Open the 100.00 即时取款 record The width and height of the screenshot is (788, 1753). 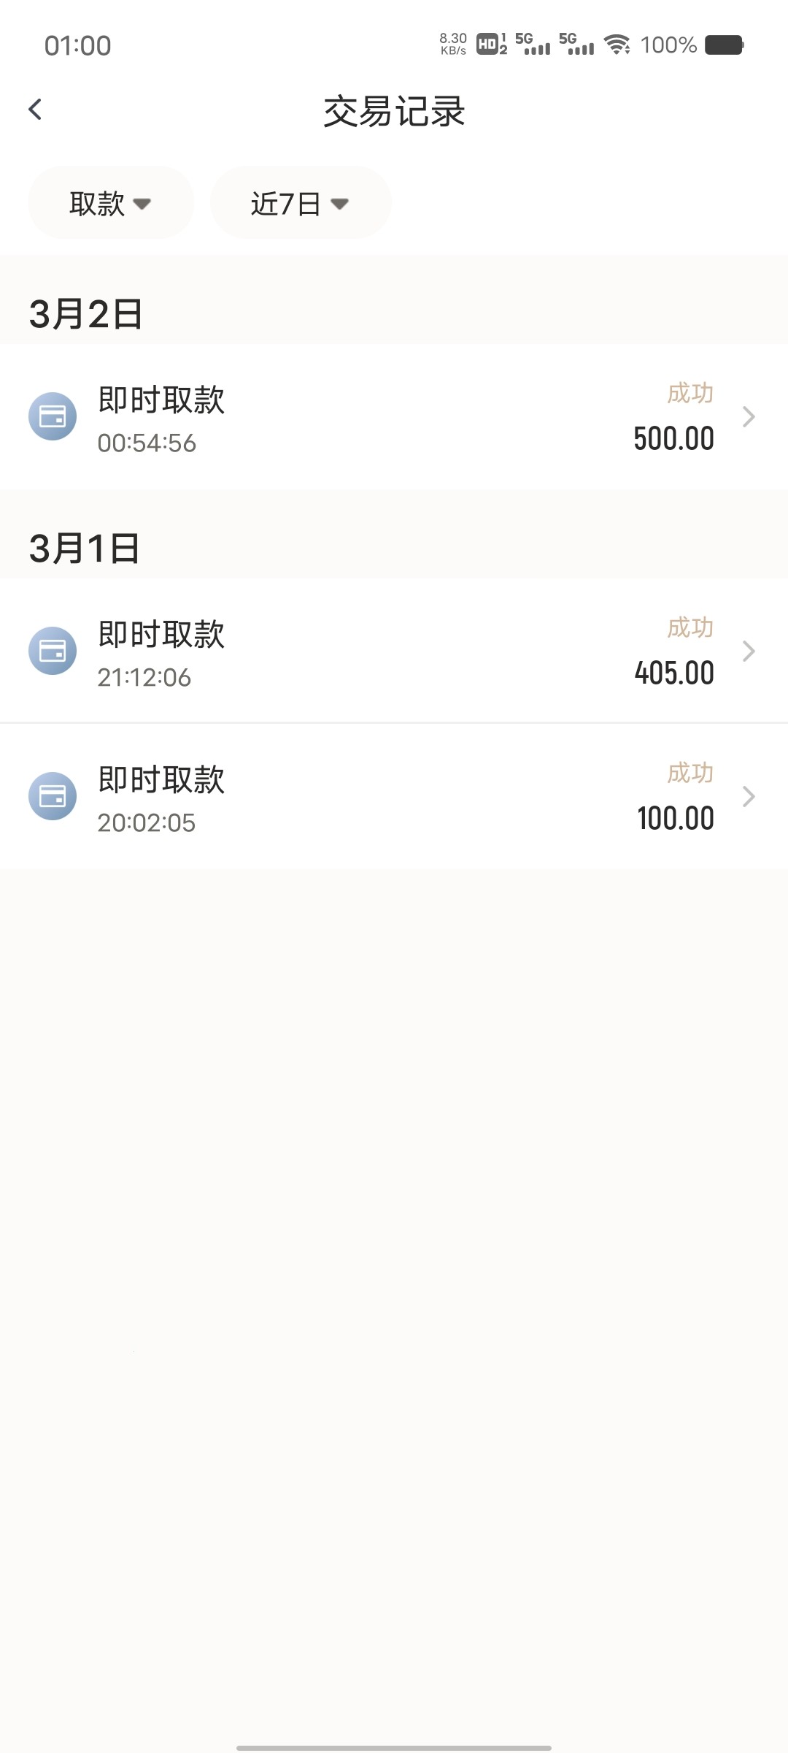pyautogui.click(x=394, y=796)
